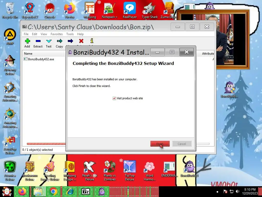Select the Mahjong desktop icon
This screenshot has width=262, height=197.
90,10
